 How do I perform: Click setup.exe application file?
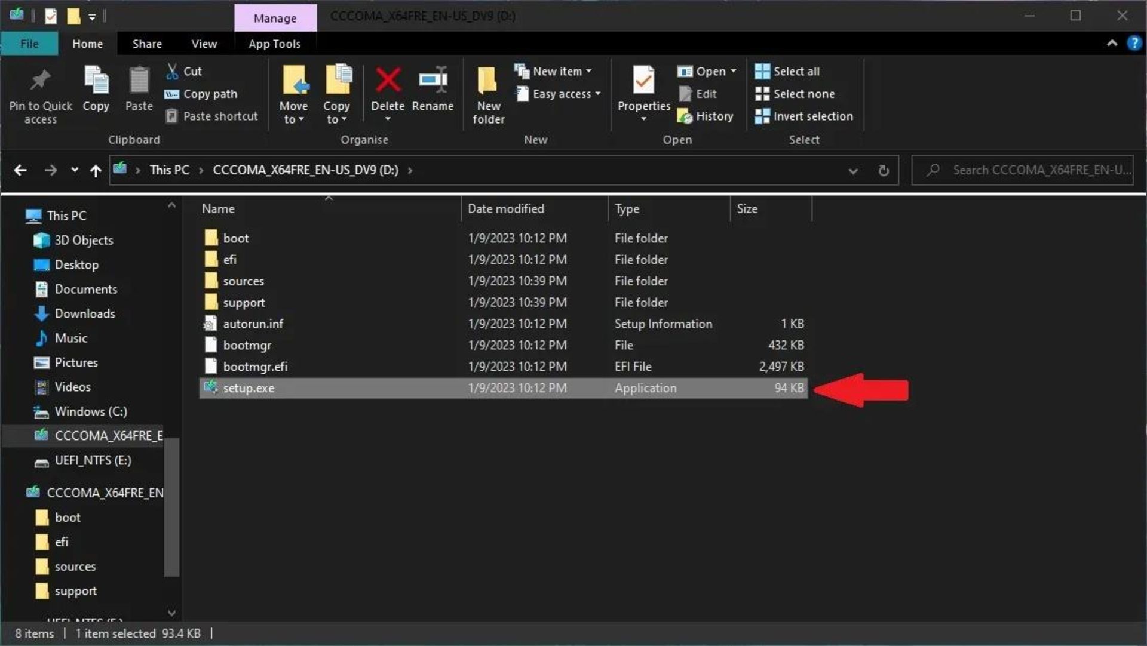tap(248, 387)
